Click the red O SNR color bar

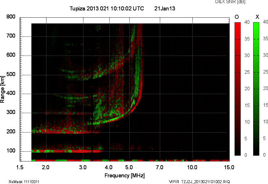click(x=237, y=89)
